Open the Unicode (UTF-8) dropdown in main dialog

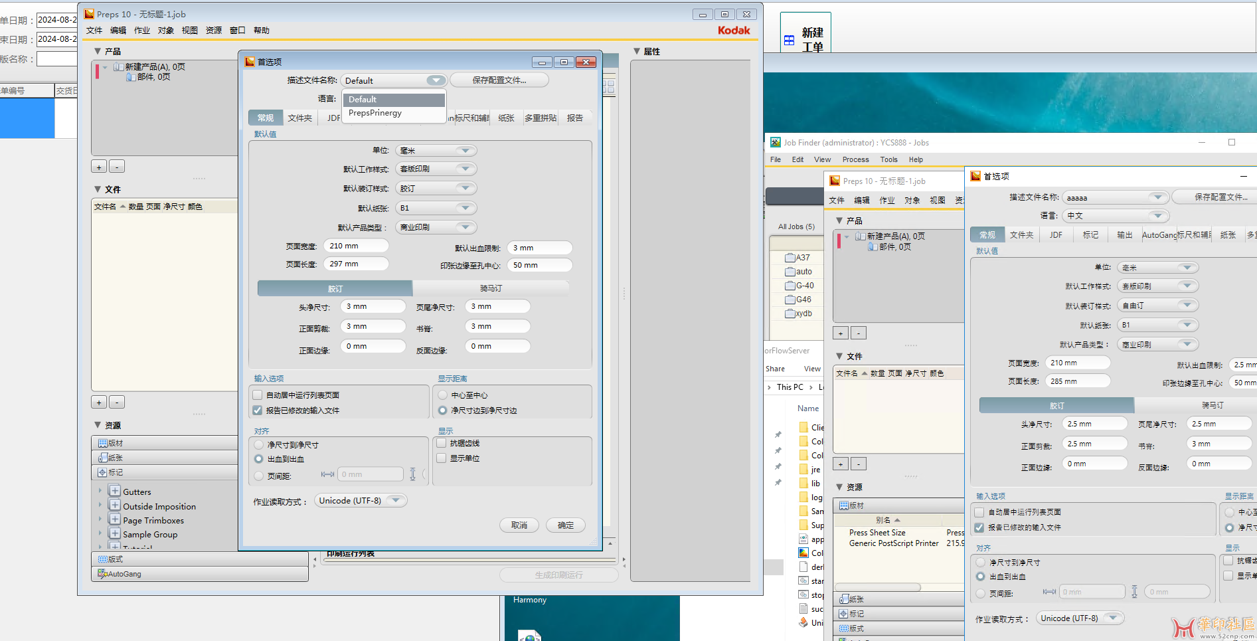tap(361, 501)
